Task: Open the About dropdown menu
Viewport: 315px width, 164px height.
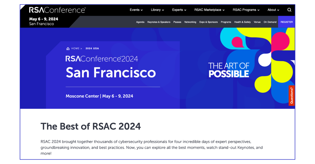Action: (273, 10)
